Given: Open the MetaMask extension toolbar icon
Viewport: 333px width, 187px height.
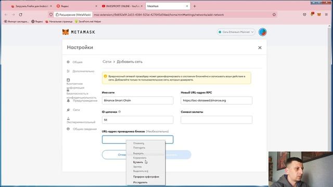Looking at the screenshot, I should (x=319, y=15).
